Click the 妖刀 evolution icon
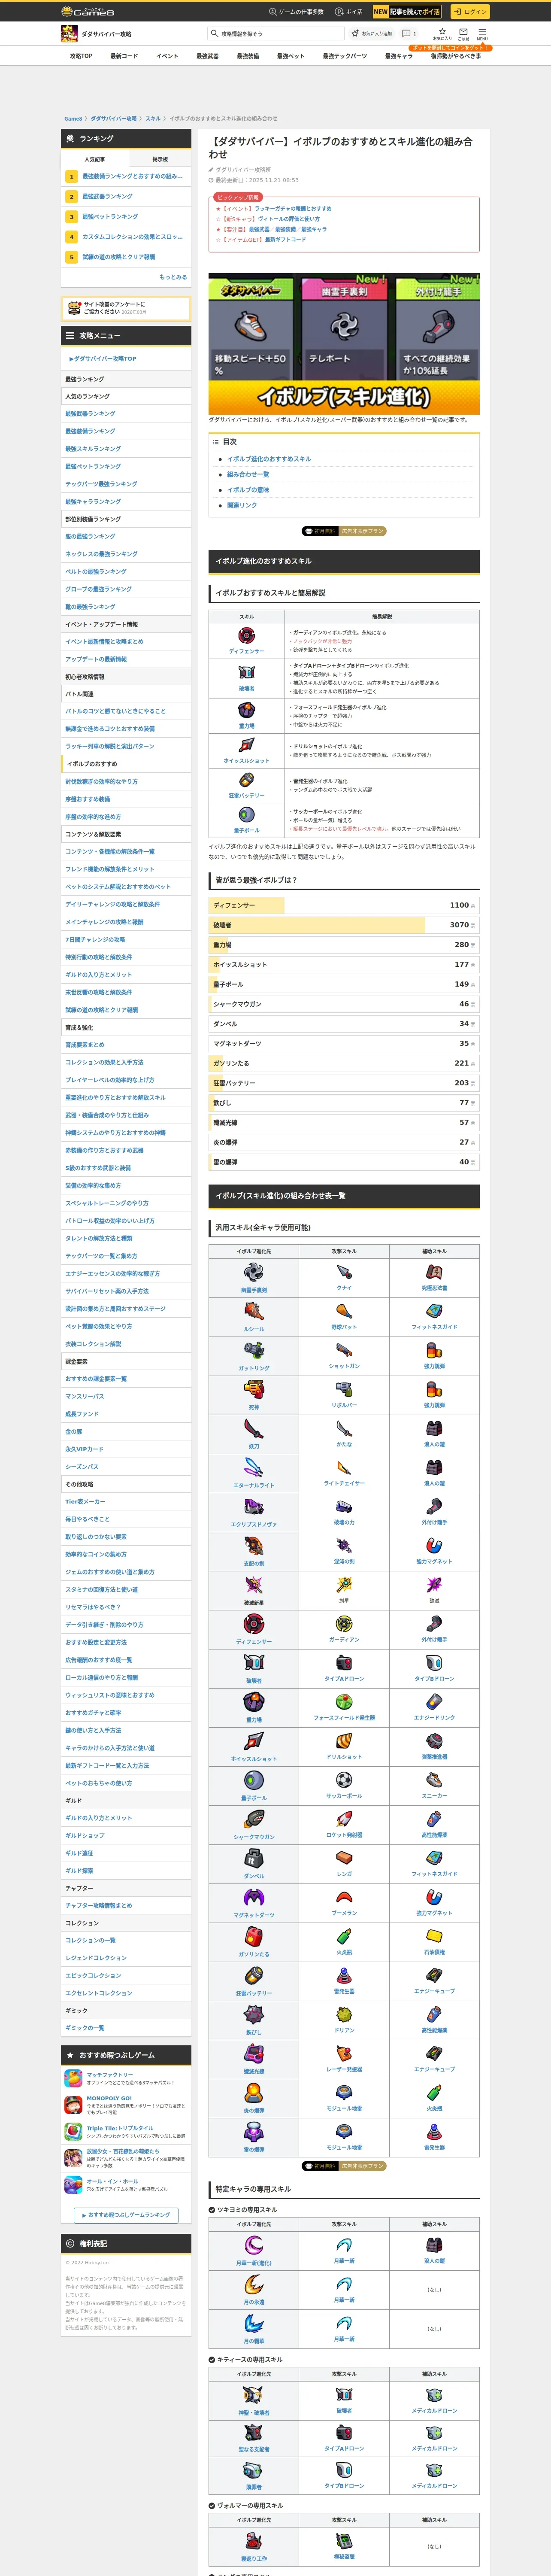This screenshot has height=2576, width=551. point(253,1428)
